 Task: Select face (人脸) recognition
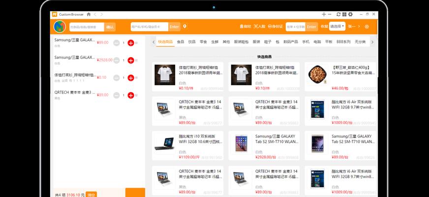tap(260, 27)
